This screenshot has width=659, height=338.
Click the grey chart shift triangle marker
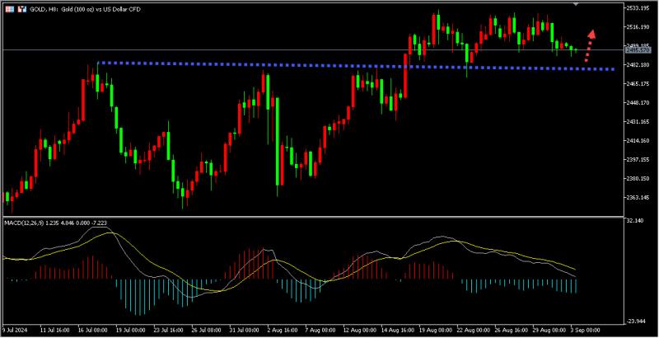coord(576,3)
